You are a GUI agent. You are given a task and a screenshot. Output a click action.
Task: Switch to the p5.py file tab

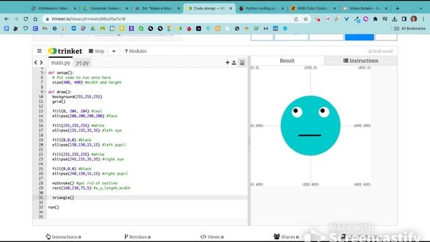pos(83,63)
